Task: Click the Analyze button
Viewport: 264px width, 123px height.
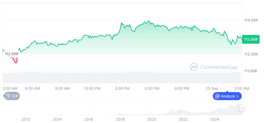Action: pos(227,96)
